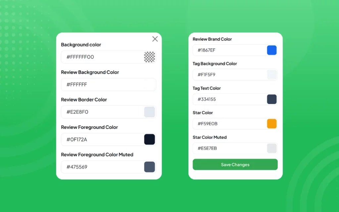Pick the Review Foreground Color swatch
This screenshot has height=212, width=339.
coord(149,139)
